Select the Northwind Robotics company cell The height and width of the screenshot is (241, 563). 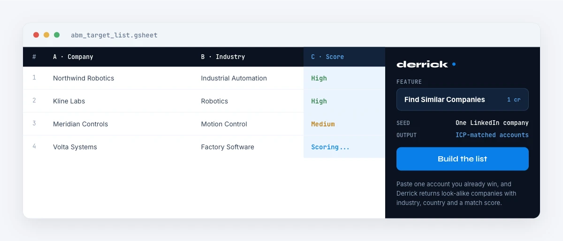(x=84, y=78)
